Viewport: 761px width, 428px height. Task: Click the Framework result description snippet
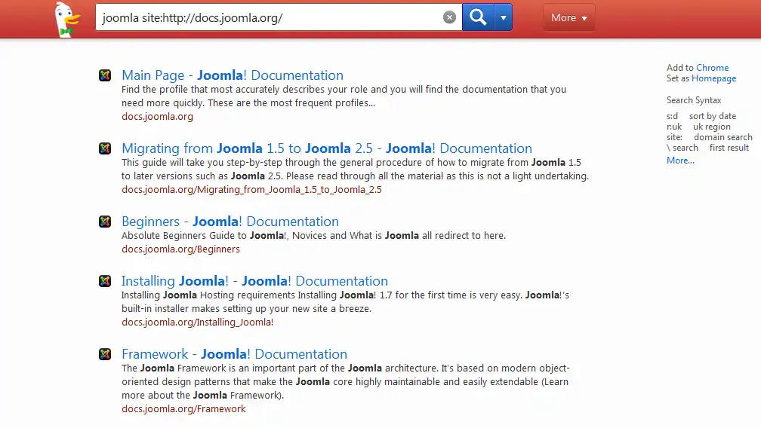(346, 381)
